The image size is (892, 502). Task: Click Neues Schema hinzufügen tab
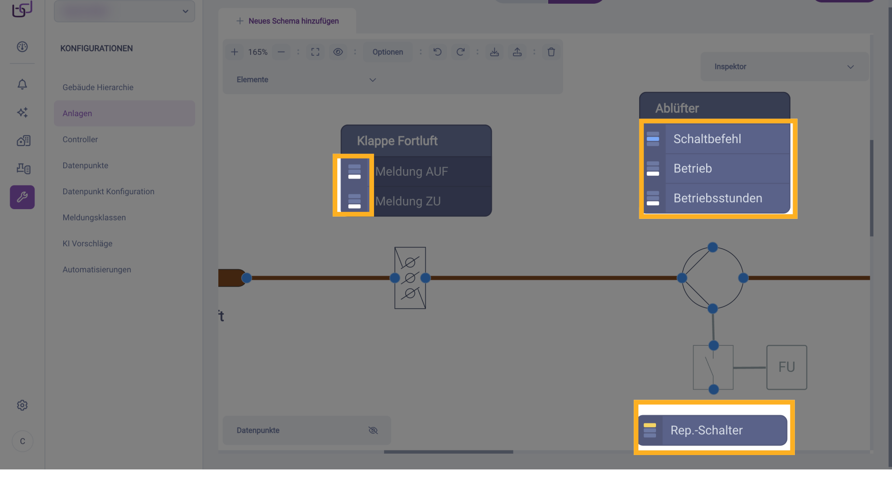(x=288, y=21)
